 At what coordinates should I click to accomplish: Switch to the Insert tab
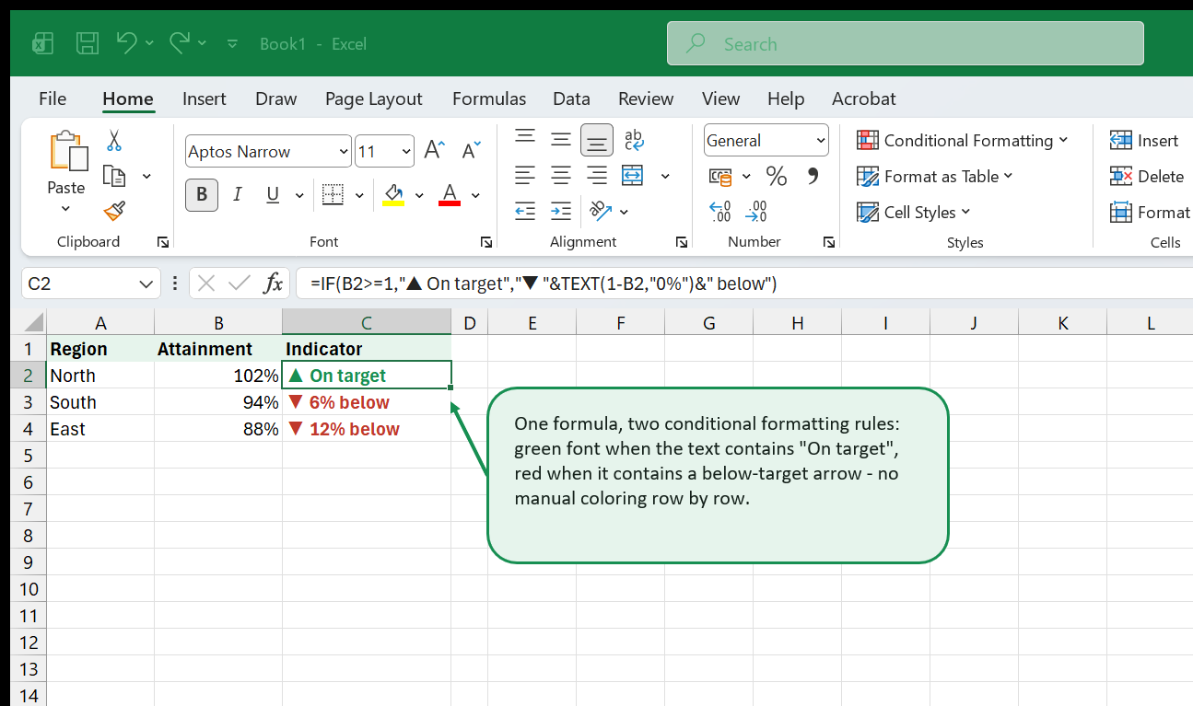click(205, 98)
